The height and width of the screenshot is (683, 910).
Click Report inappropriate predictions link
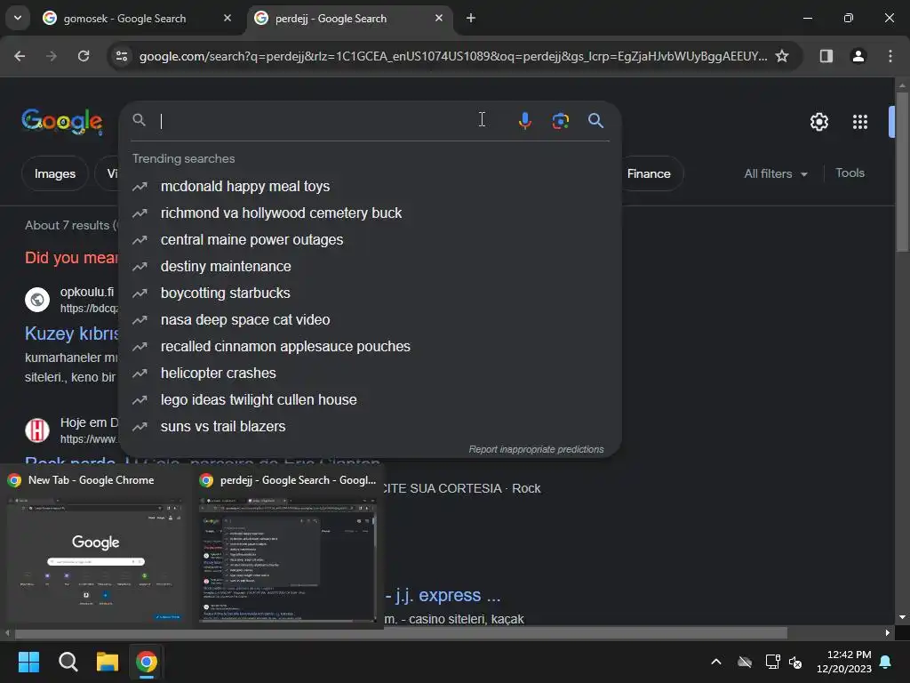(536, 449)
